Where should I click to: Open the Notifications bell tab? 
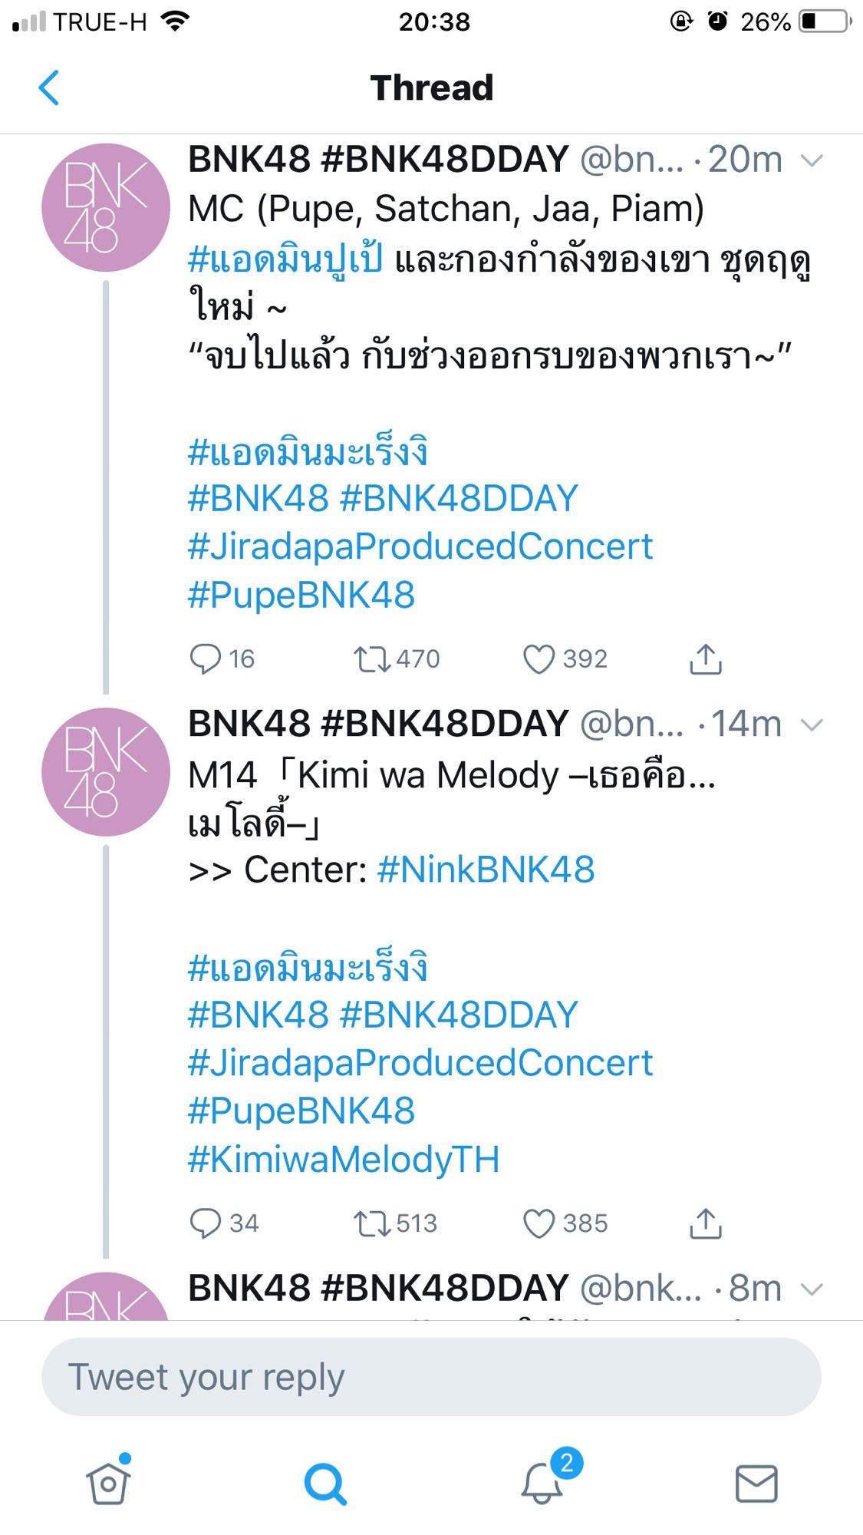click(x=542, y=1482)
